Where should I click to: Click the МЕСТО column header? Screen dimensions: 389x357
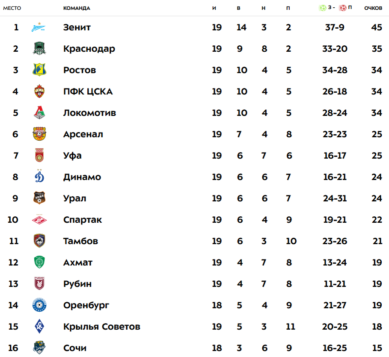tap(12, 8)
